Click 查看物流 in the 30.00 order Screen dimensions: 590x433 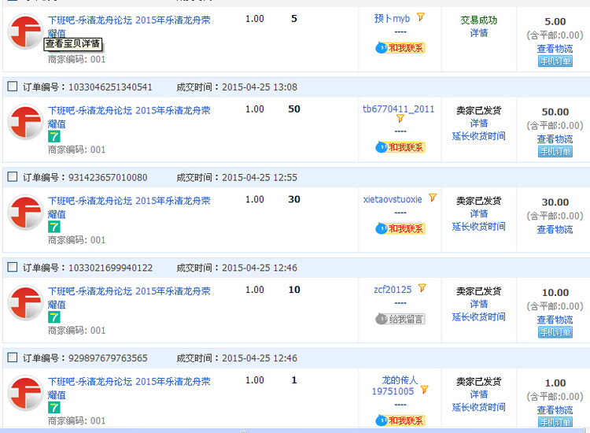(x=555, y=229)
